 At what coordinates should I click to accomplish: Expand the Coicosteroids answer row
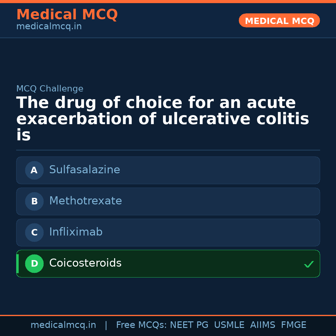click(168, 264)
